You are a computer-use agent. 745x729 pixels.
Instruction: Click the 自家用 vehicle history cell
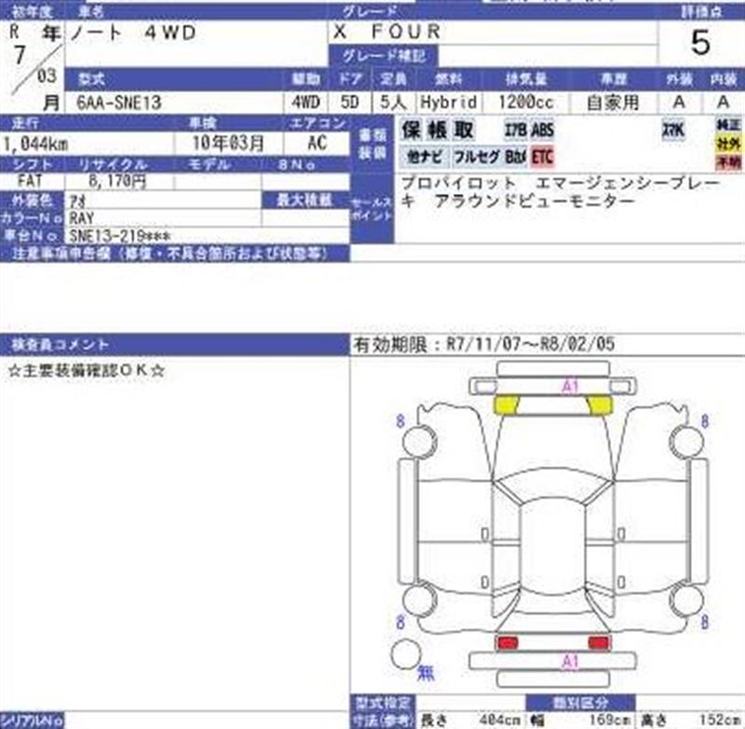pyautogui.click(x=613, y=103)
